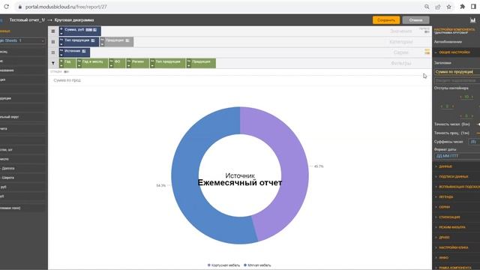Screen dimensions: 480x270
Task: Open the arrow menu on Год filter chip
Action: [61, 66]
